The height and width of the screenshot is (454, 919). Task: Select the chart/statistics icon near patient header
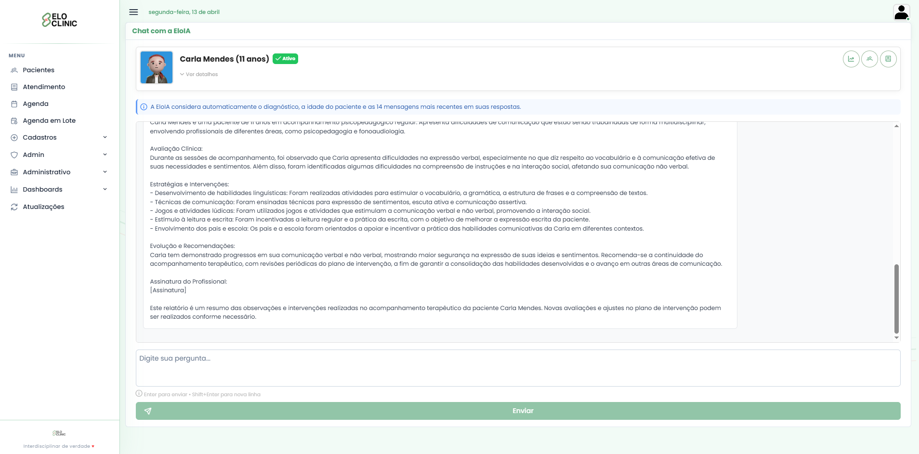[x=852, y=59]
